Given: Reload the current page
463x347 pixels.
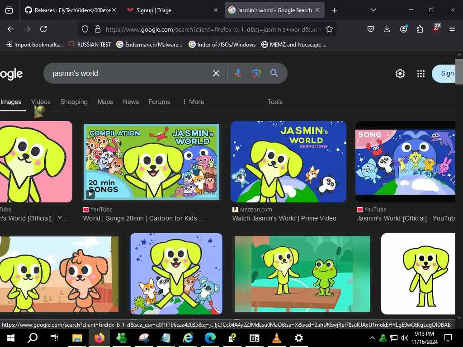Looking at the screenshot, I should (x=43, y=29).
